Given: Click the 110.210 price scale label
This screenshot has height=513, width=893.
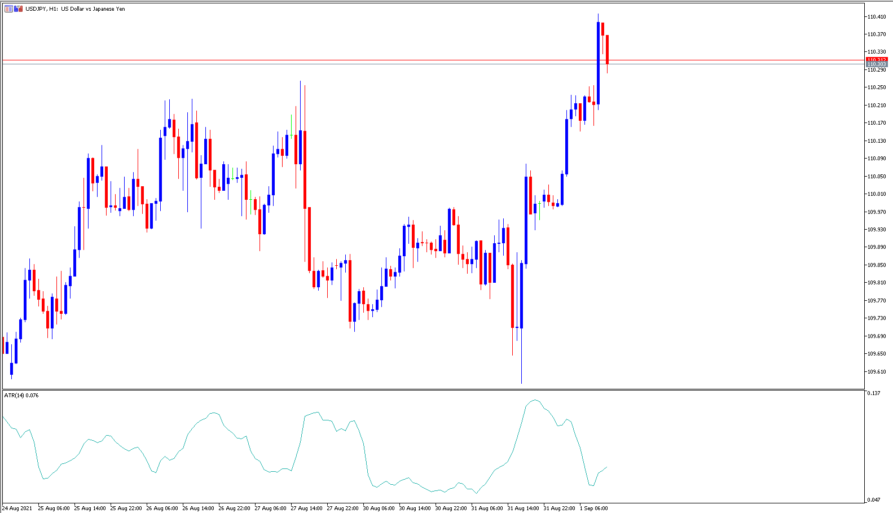Looking at the screenshot, I should tap(876, 106).
